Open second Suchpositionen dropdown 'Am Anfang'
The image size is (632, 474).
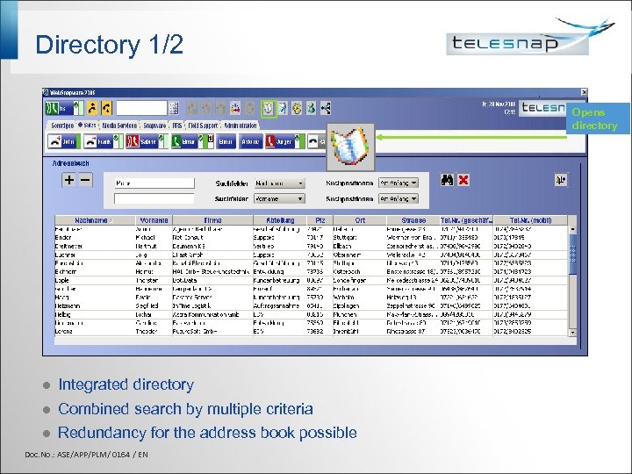398,198
